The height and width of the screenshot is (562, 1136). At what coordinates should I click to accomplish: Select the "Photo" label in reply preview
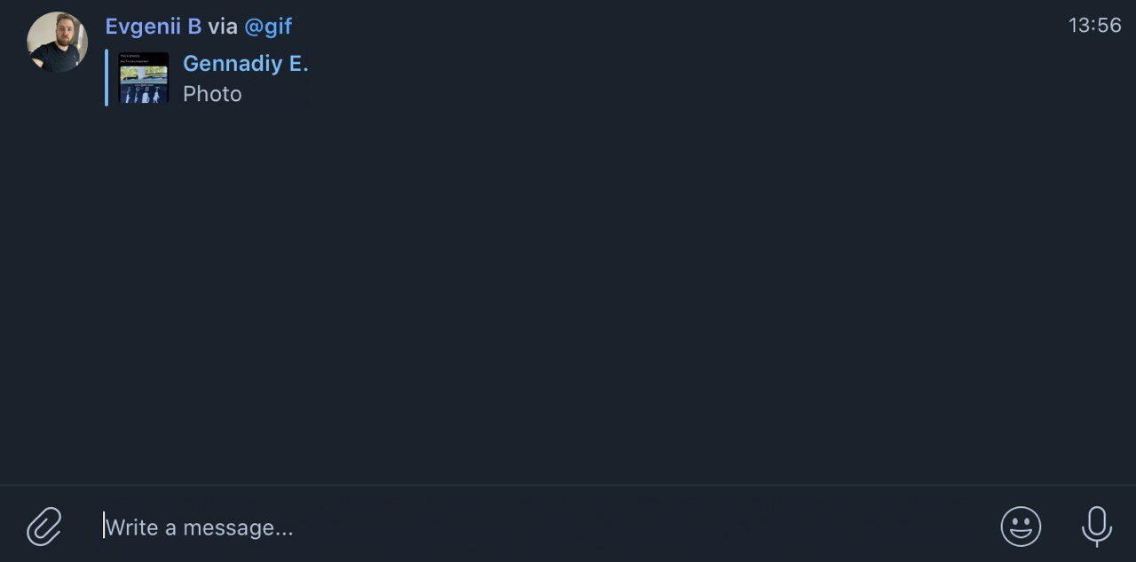pyautogui.click(x=212, y=94)
